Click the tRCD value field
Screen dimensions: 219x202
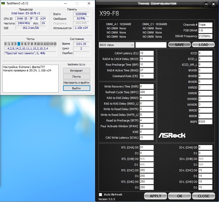(147, 59)
